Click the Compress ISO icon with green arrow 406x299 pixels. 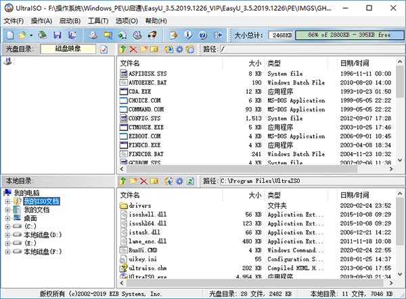coord(122,35)
